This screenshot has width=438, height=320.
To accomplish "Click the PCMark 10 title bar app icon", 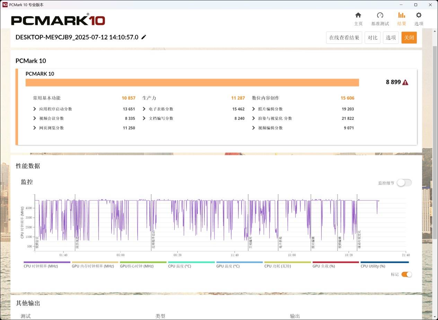I will tap(5, 5).
